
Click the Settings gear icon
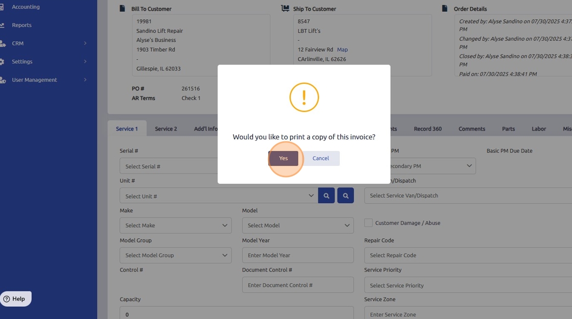(x=2, y=62)
